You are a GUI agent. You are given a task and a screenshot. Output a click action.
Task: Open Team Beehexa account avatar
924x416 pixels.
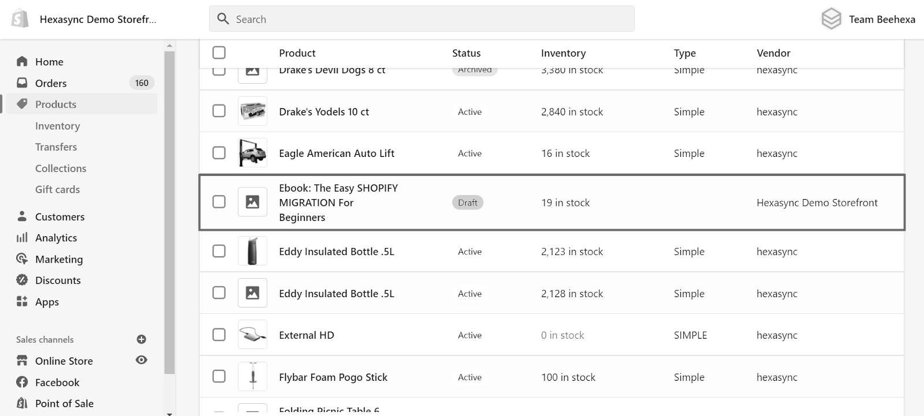pos(832,19)
